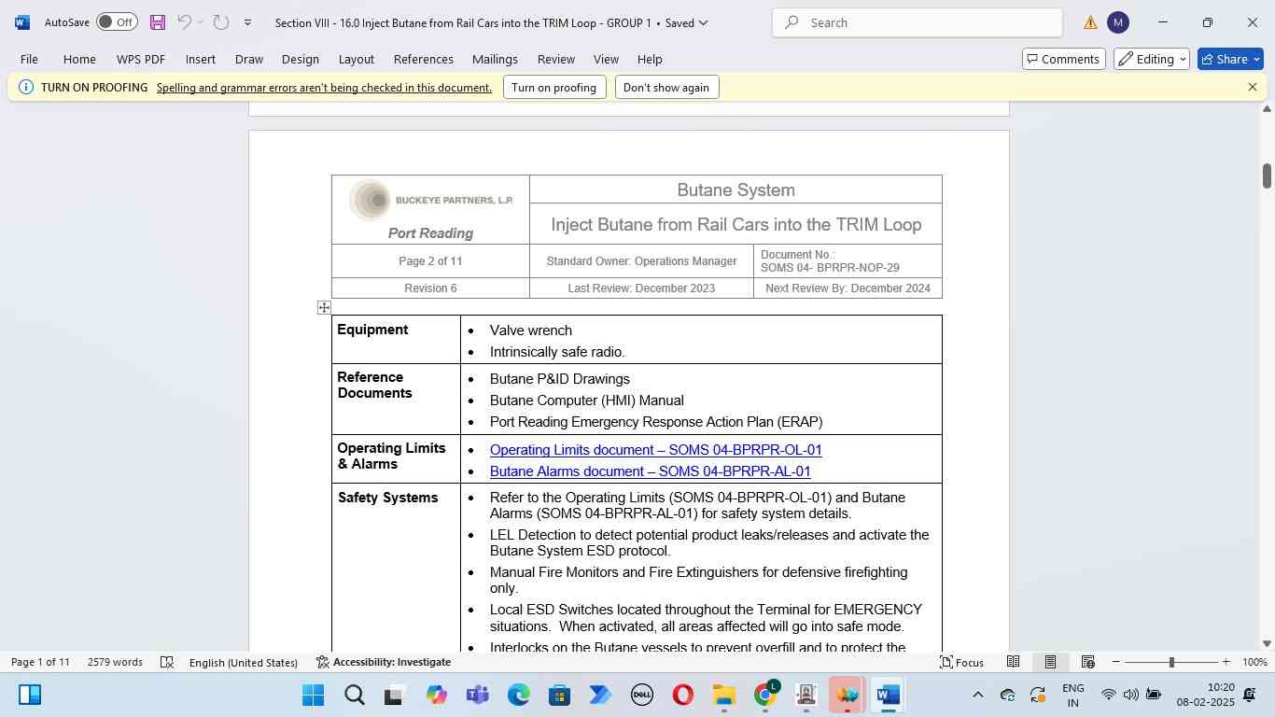This screenshot has width=1275, height=717.
Task: Click into the Search box
Action: click(918, 22)
